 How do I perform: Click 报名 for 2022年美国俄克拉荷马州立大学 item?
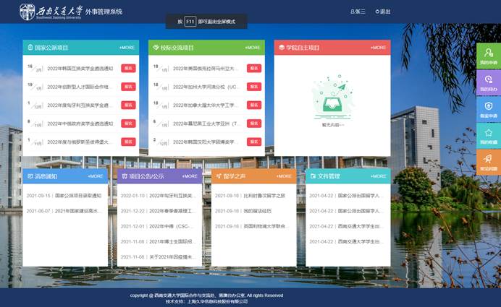[253, 68]
